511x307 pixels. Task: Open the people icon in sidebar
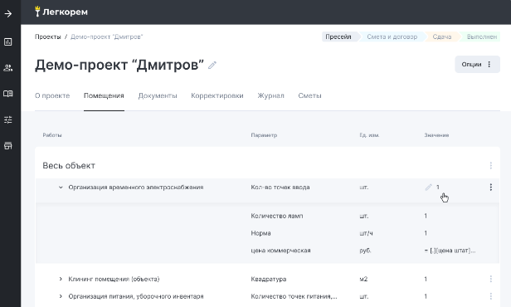click(x=8, y=68)
